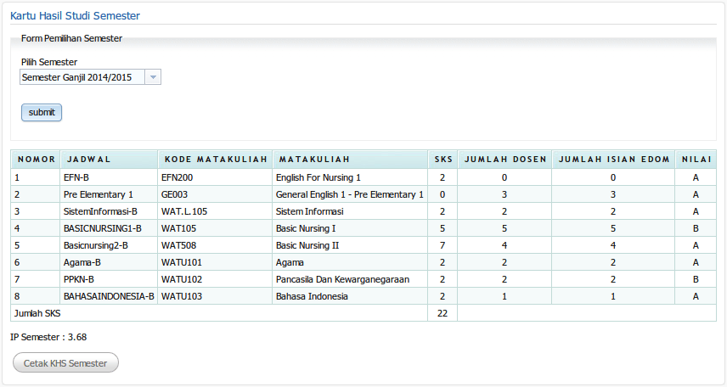Click course code WAT.L.105
727x387 pixels.
[x=184, y=211]
